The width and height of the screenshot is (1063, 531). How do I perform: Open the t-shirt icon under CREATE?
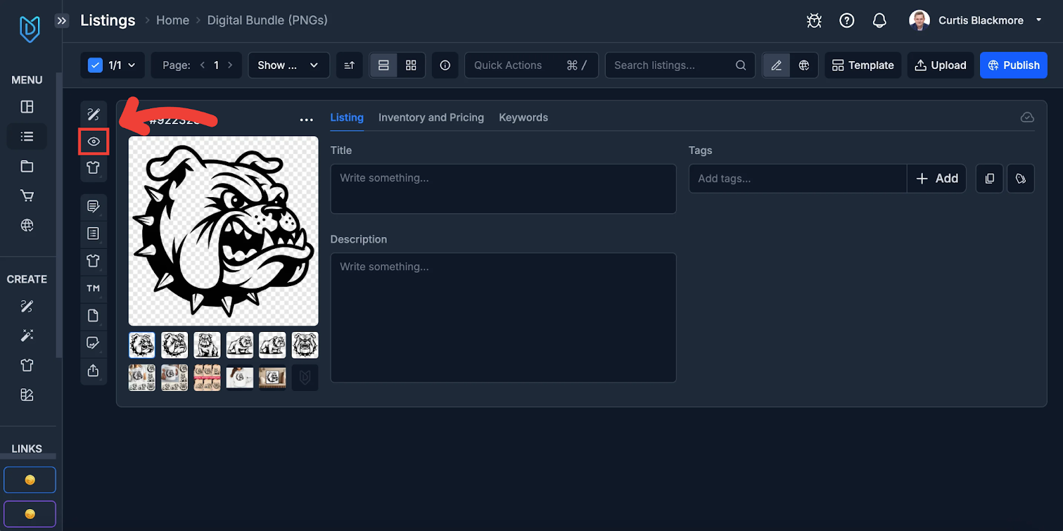point(27,365)
